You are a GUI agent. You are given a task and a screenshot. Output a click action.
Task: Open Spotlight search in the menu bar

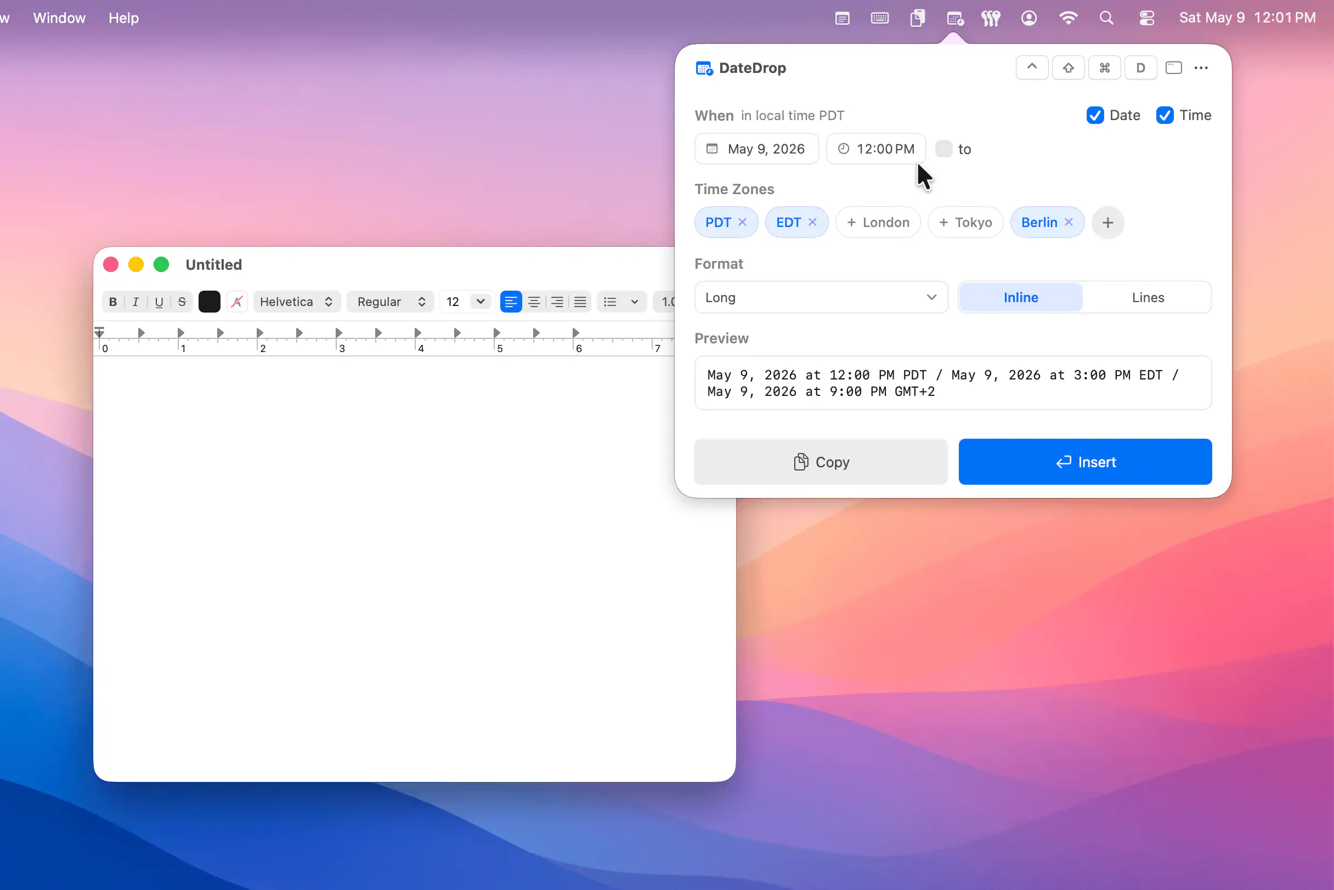coord(1106,18)
